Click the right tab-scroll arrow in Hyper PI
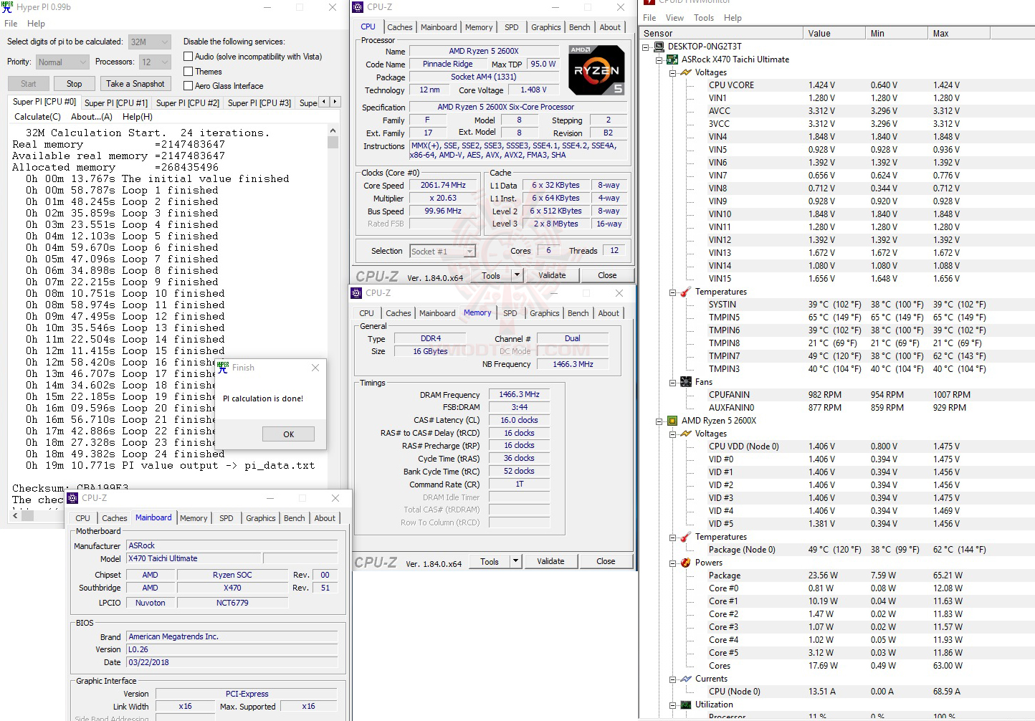This screenshot has width=1035, height=721. pyautogui.click(x=335, y=102)
